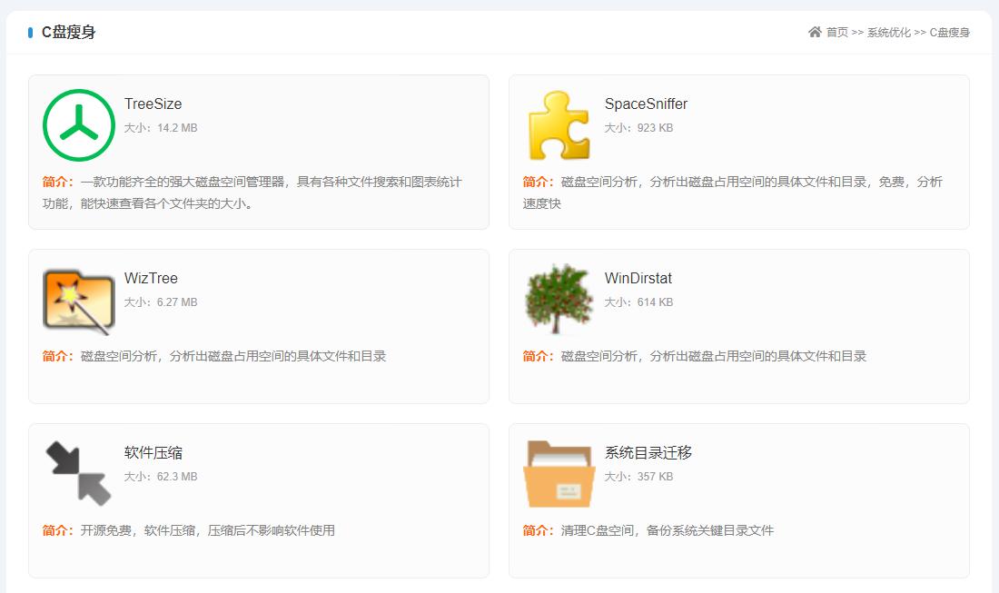999x593 pixels.
Task: Click the home icon in the breadcrumb
Action: (x=816, y=33)
